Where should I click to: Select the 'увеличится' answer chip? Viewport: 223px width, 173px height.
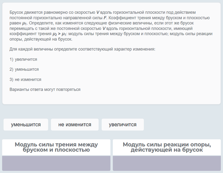(x=123, y=125)
